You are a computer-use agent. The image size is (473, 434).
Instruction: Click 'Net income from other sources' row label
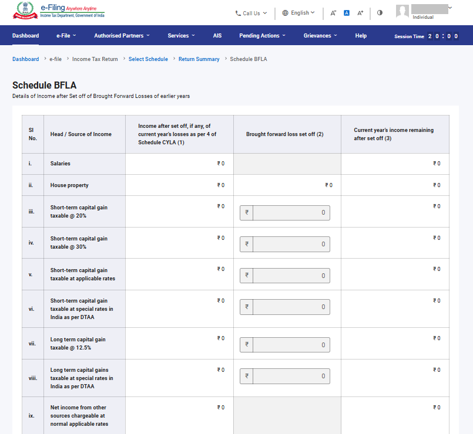79,416
